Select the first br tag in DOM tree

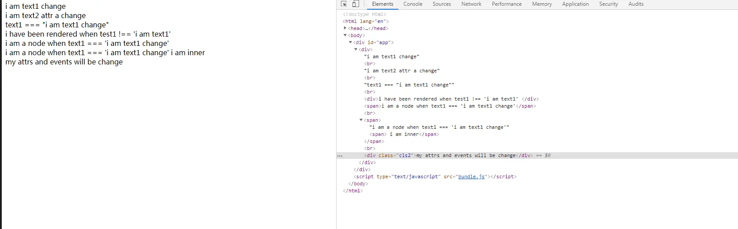370,64
